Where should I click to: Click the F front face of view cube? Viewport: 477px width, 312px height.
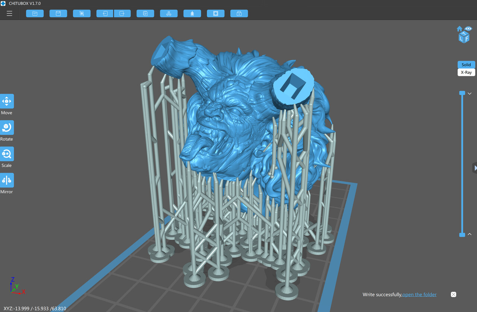[467, 39]
